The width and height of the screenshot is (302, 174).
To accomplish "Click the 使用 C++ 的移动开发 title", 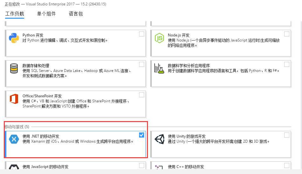I will pos(186,167).
